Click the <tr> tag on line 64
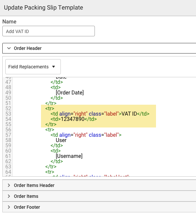 pyautogui.click(x=50, y=172)
